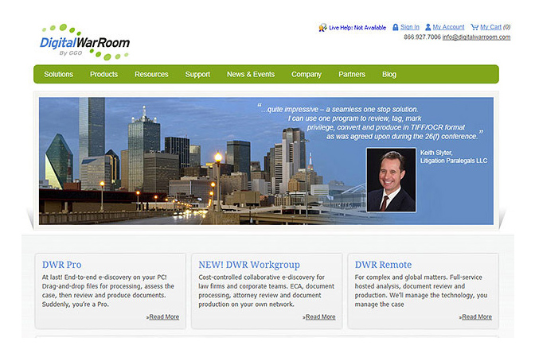Click the My Account person icon

[428, 27]
